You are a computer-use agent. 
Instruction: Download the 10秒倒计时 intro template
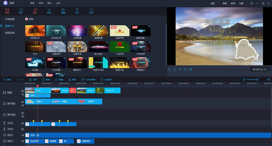(x=65, y=26)
